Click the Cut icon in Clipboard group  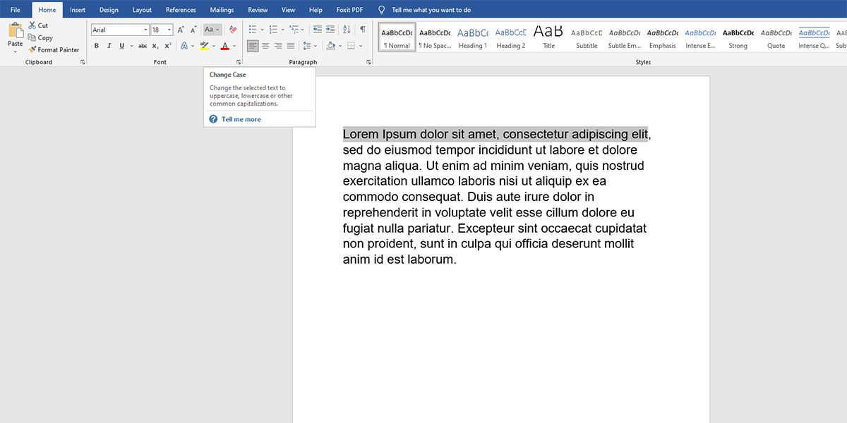pyautogui.click(x=32, y=25)
